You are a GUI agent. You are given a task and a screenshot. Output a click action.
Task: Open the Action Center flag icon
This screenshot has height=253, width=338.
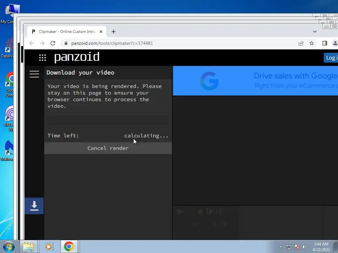pos(297,247)
